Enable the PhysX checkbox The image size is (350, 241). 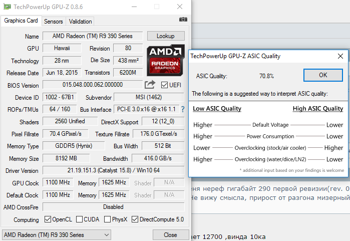point(107,219)
